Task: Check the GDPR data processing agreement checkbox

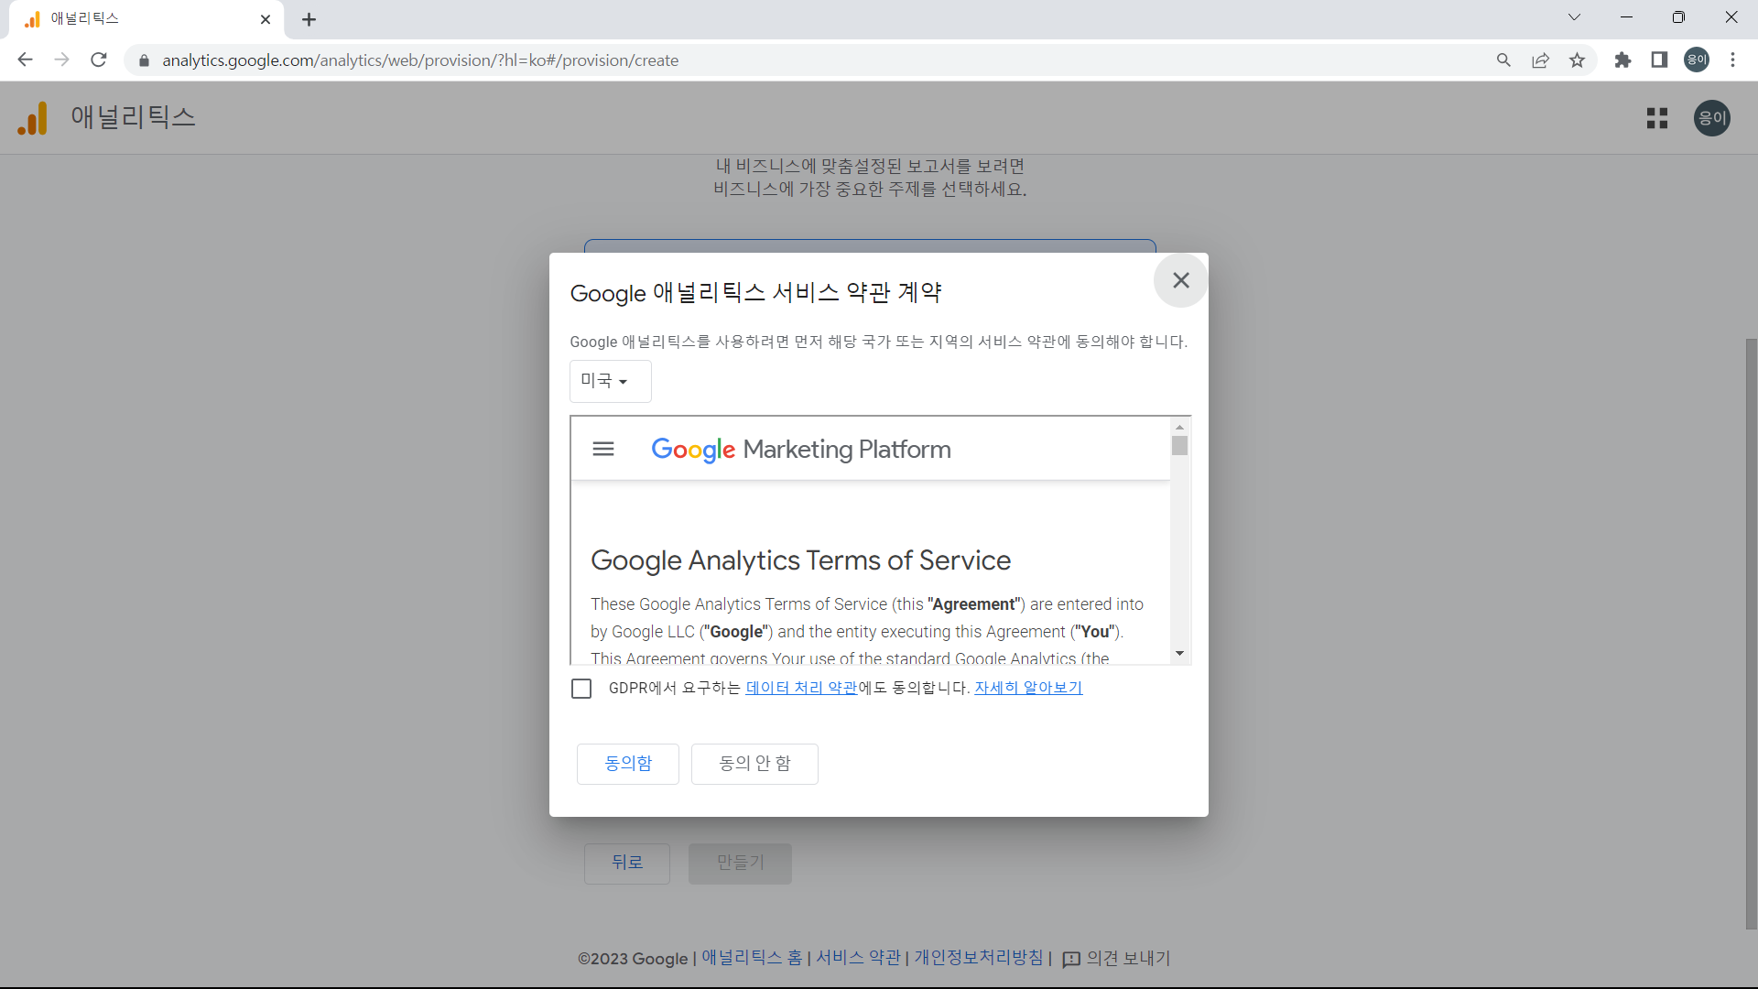Action: click(581, 688)
